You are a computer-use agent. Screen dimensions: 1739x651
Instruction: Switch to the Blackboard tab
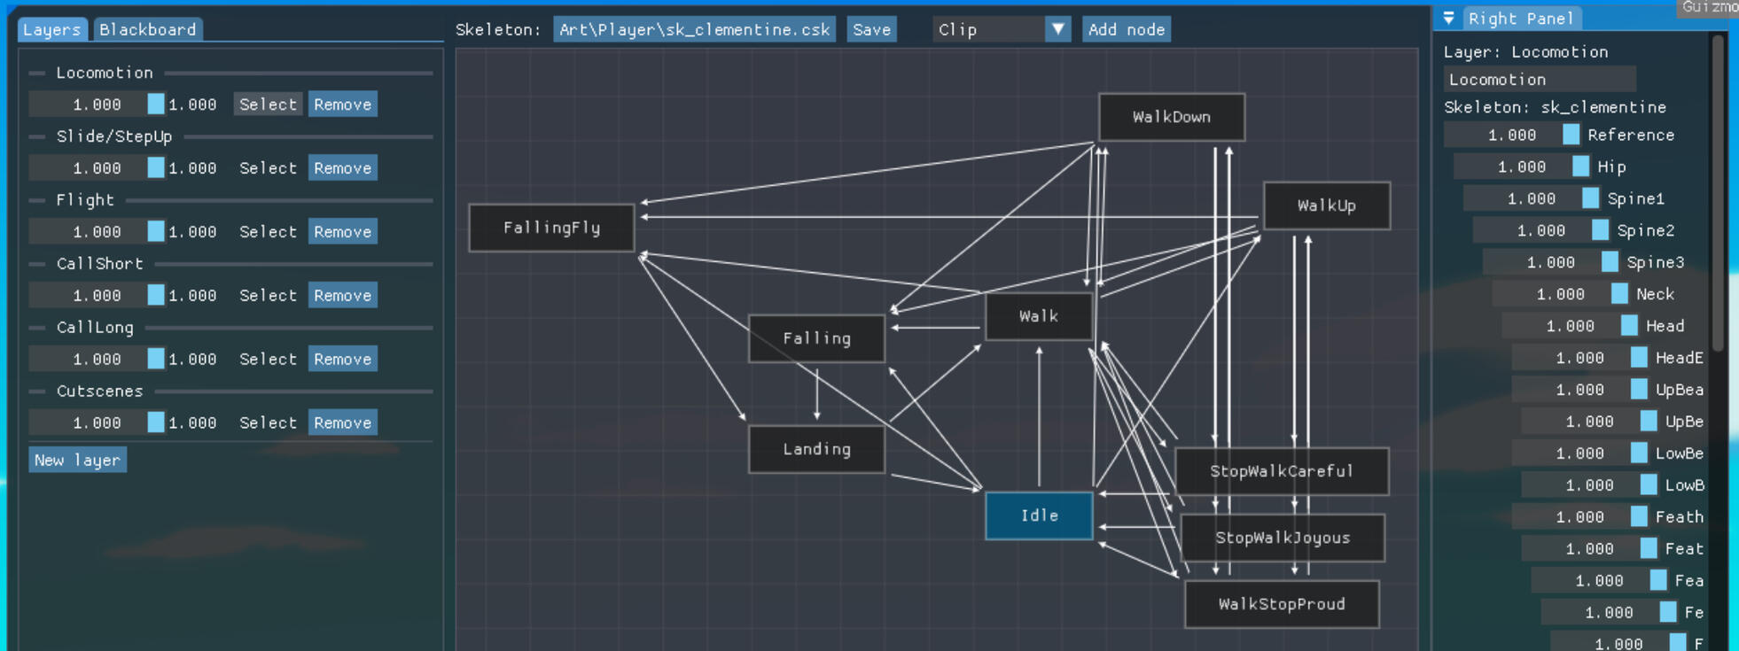point(147,29)
